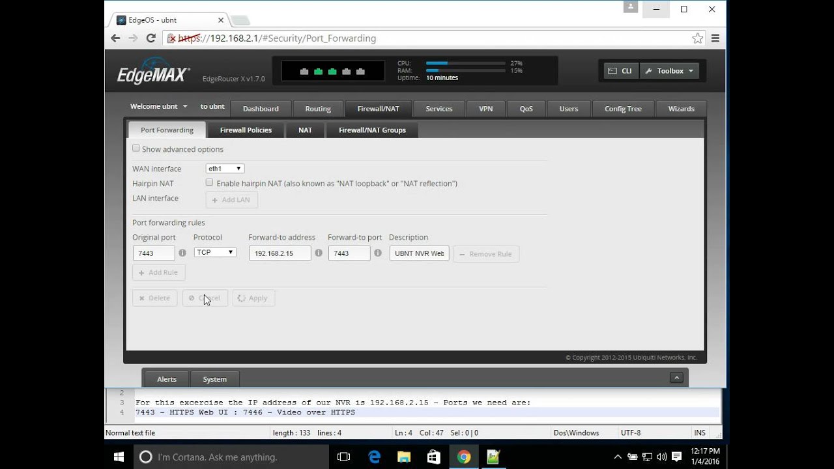Open File Explorer from the taskbar
The width and height of the screenshot is (834, 469).
[x=404, y=457]
